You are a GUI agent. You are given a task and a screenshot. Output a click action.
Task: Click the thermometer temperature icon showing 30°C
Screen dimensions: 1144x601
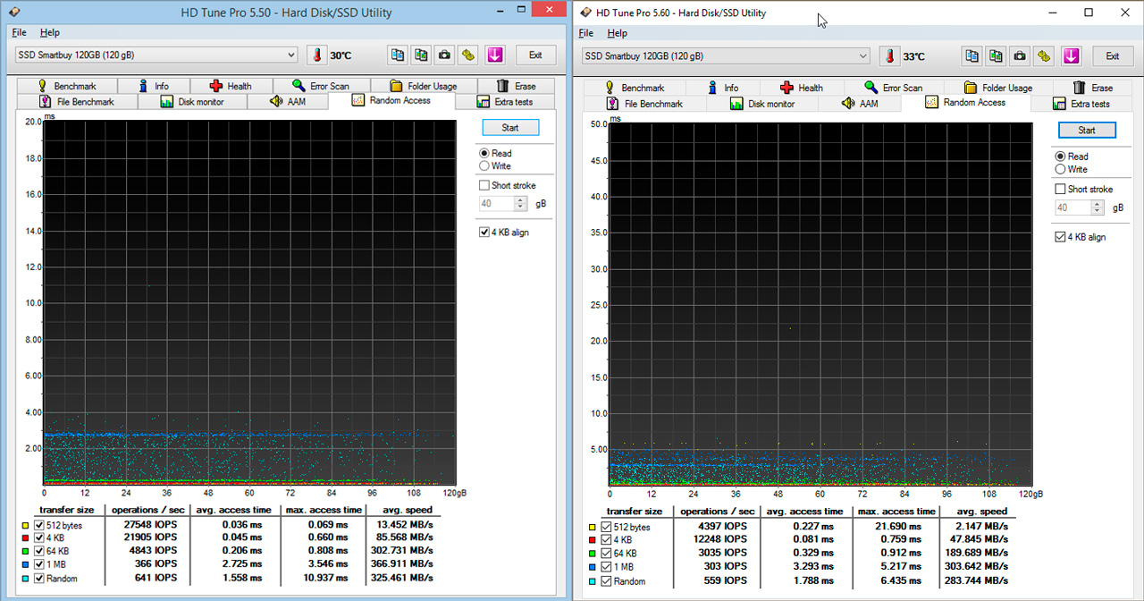(x=317, y=55)
